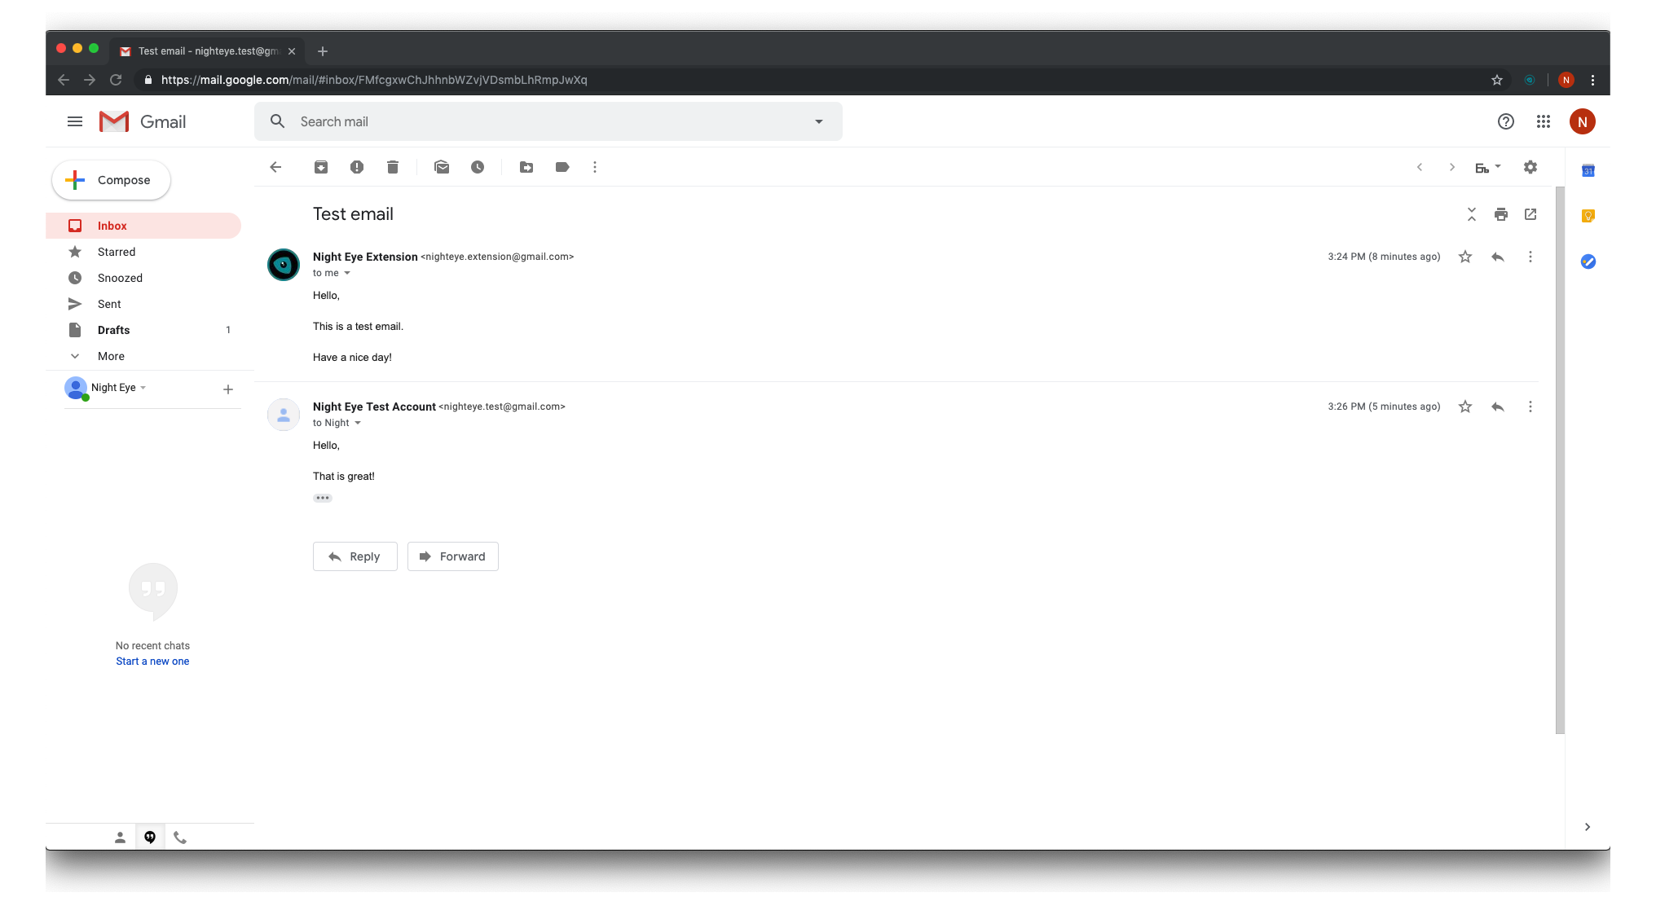The width and height of the screenshot is (1656, 910).
Task: Click the Archive icon for this email
Action: (322, 167)
